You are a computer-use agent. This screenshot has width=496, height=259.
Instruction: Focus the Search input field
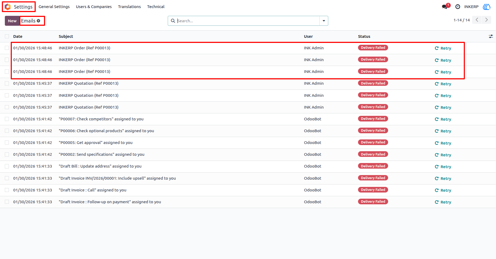pyautogui.click(x=247, y=21)
